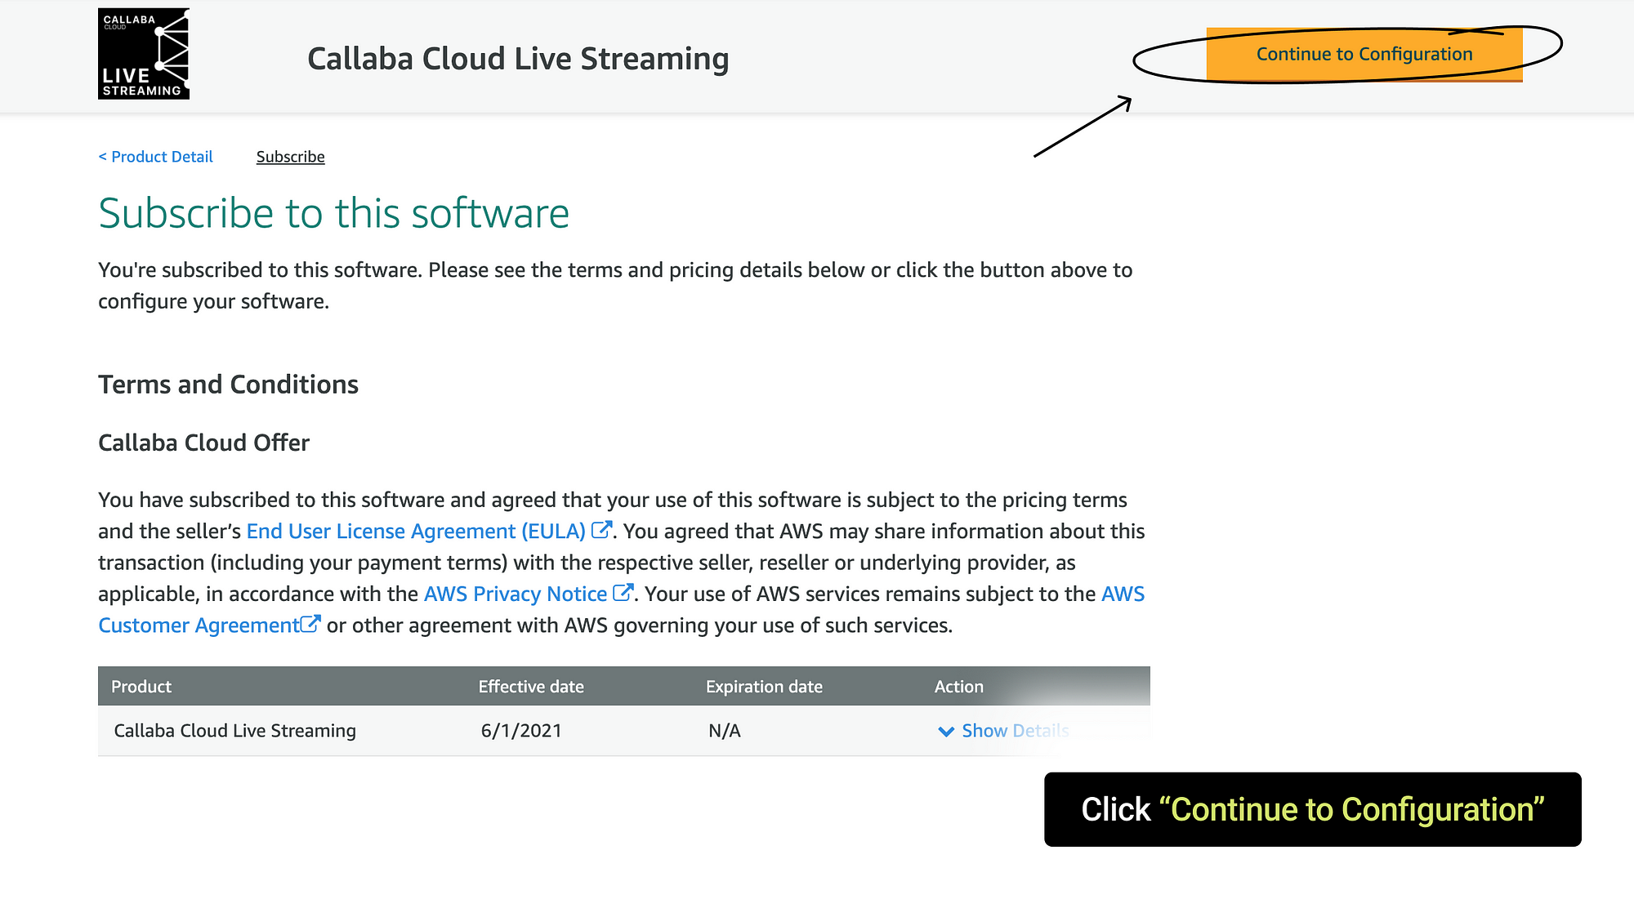
Task: Select the Callaba Cloud Live Streaming table row
Action: pyautogui.click(x=234, y=731)
